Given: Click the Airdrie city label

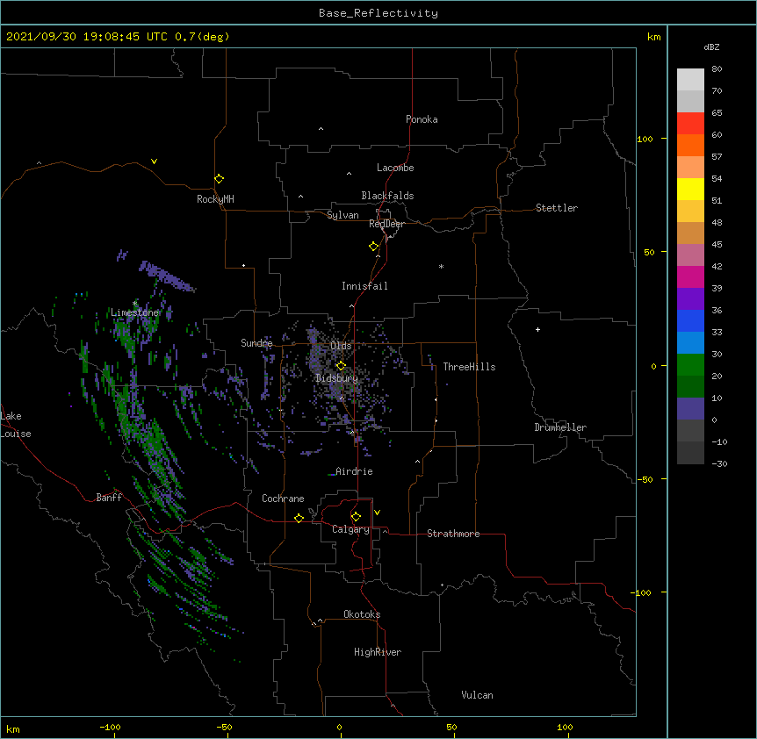Looking at the screenshot, I should click(354, 471).
